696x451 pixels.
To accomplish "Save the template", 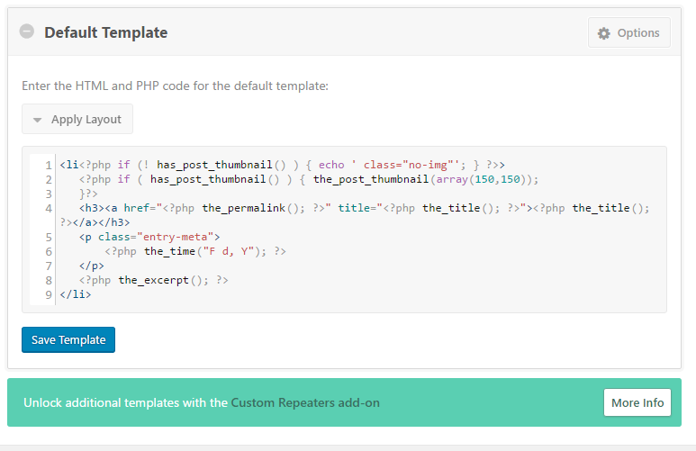I will [x=68, y=339].
